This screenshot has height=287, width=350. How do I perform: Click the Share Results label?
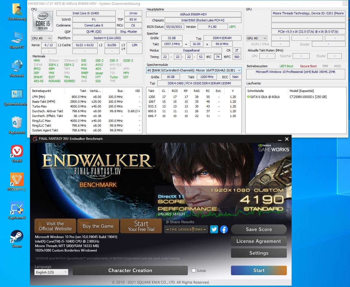(182, 222)
